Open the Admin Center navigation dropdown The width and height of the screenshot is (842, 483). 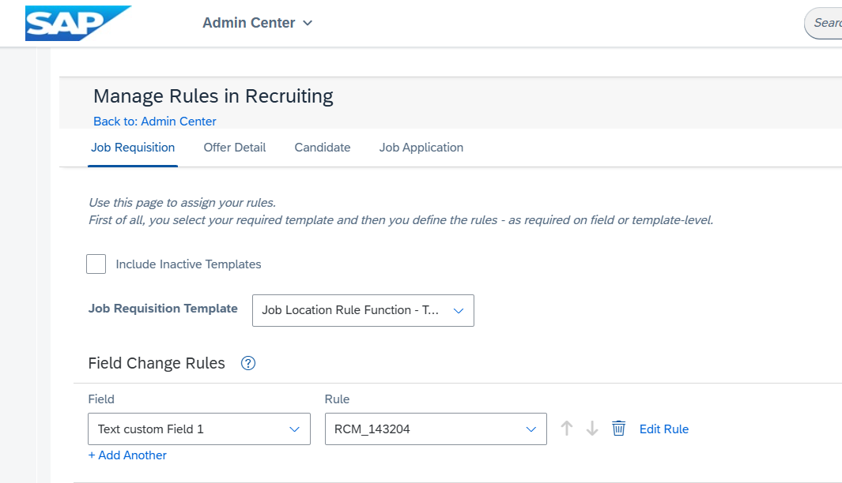(x=257, y=23)
